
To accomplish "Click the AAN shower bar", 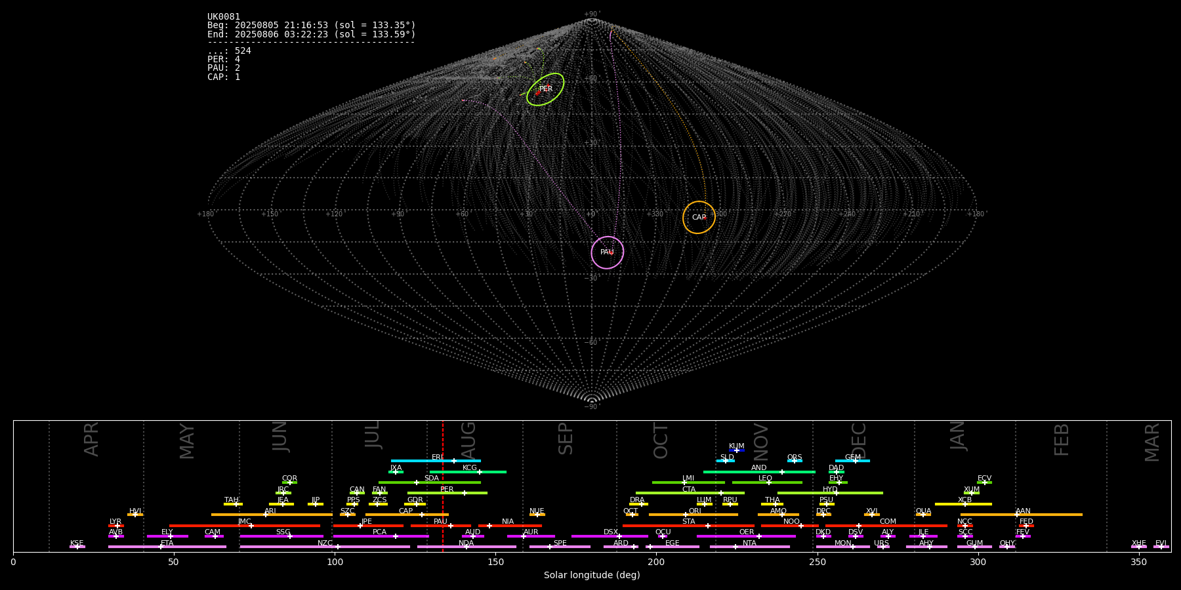I will click(1022, 515).
